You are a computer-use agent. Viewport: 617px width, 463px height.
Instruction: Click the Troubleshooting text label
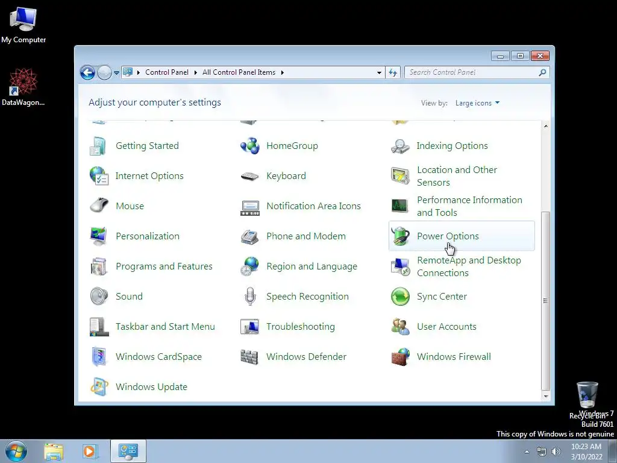[x=301, y=327]
